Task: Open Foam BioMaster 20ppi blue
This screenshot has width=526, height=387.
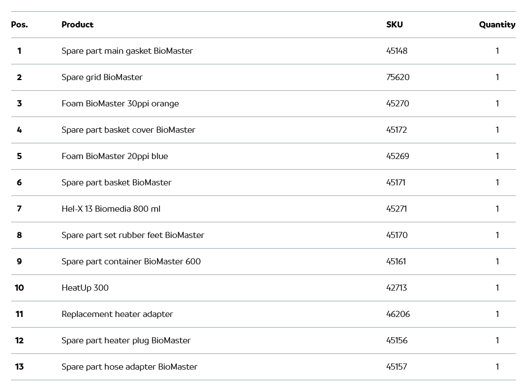Action: (114, 156)
